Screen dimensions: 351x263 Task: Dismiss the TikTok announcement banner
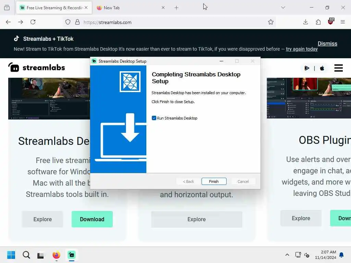coord(327,43)
